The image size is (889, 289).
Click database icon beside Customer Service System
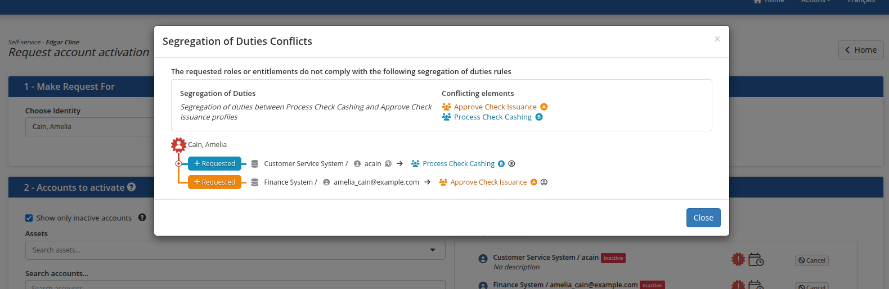click(x=255, y=164)
